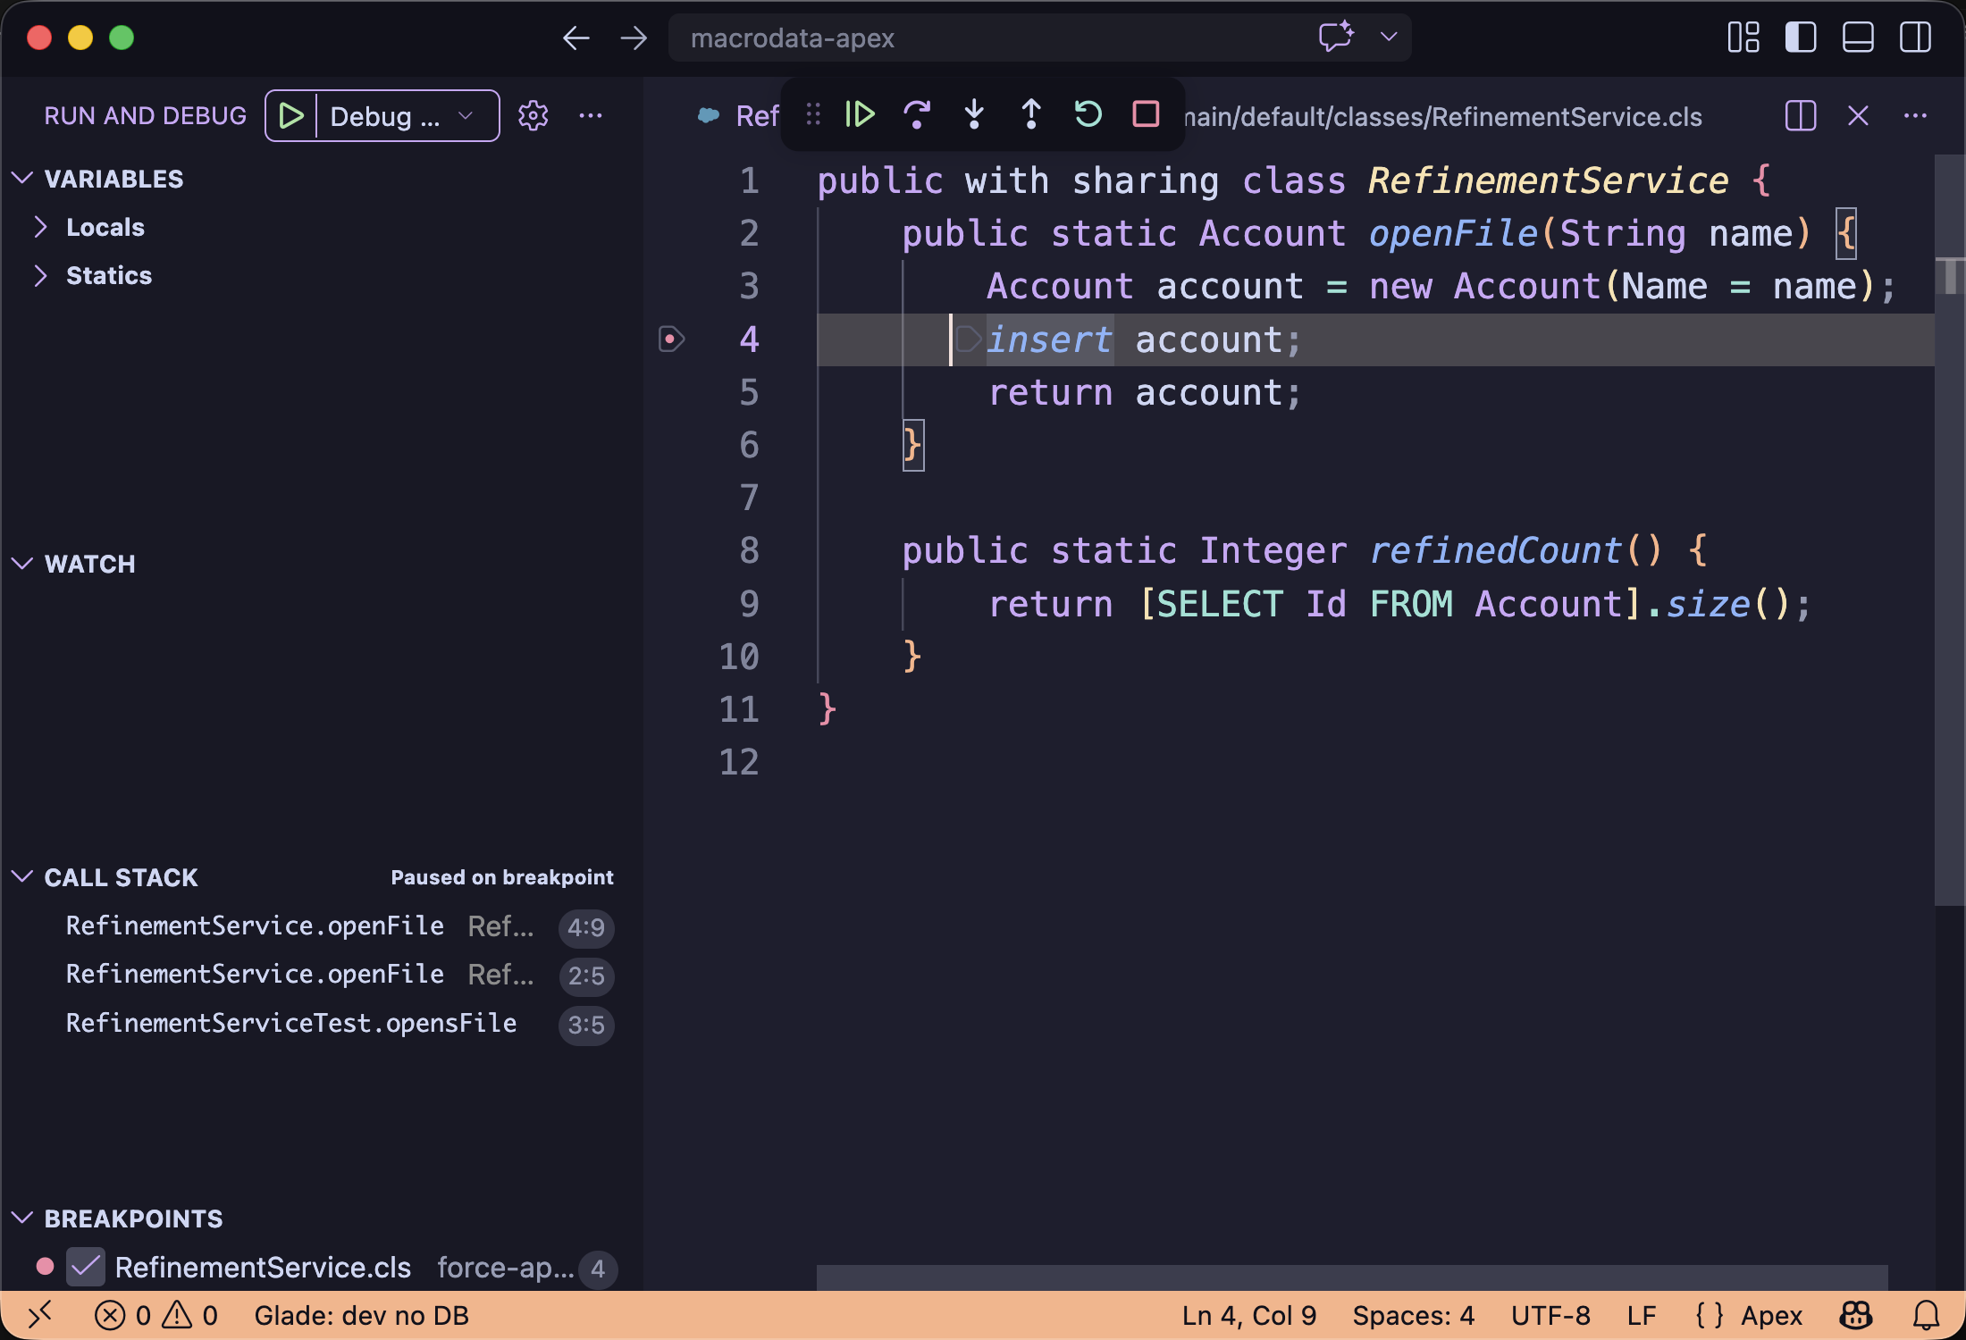The width and height of the screenshot is (1966, 1340).
Task: Step over the current line
Action: [x=917, y=114]
